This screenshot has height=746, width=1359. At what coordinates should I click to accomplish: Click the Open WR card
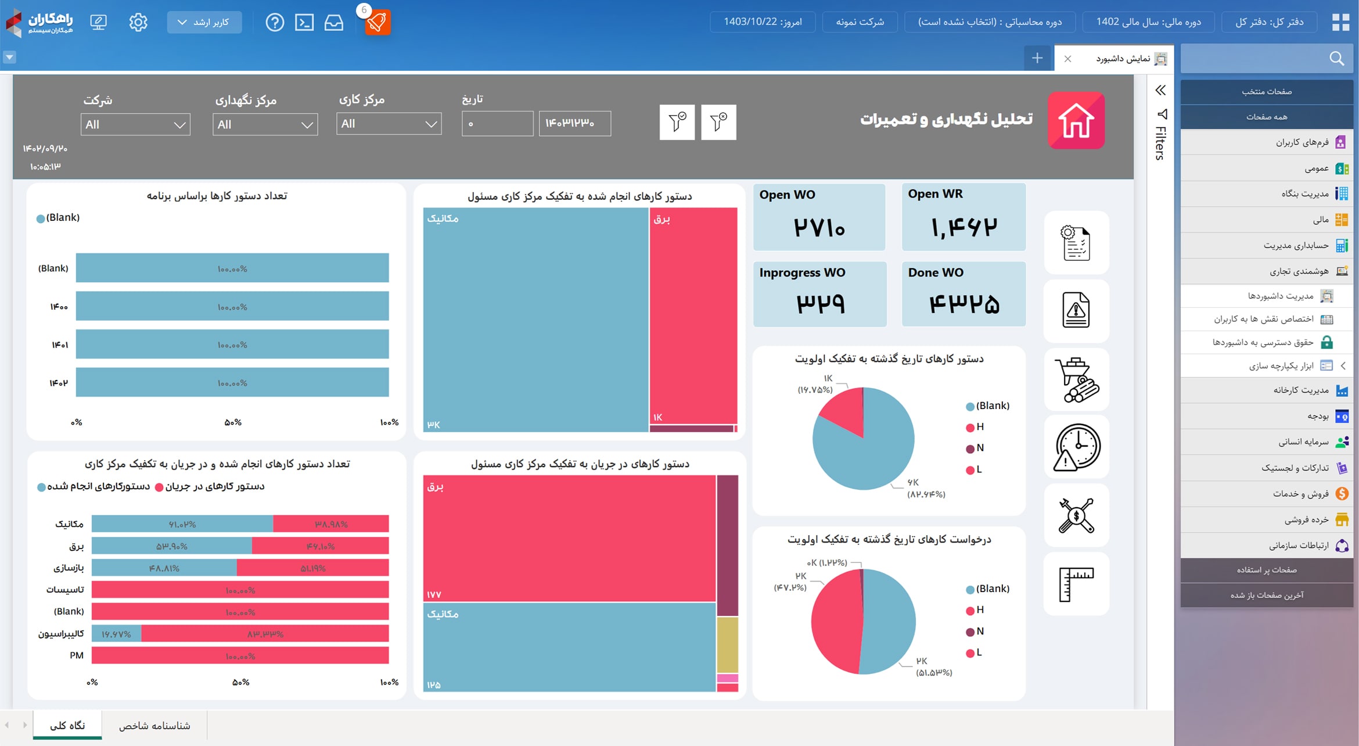click(x=963, y=217)
